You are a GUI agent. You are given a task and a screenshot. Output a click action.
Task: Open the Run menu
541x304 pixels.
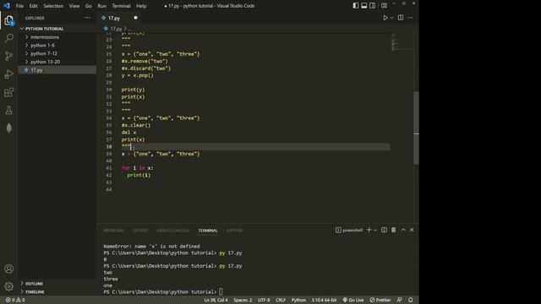tap(101, 6)
